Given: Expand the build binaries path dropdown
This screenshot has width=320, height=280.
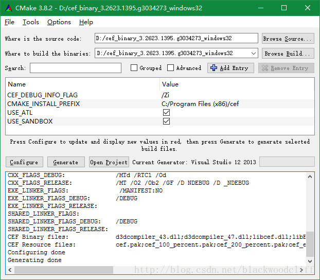Looking at the screenshot, I should point(254,54).
